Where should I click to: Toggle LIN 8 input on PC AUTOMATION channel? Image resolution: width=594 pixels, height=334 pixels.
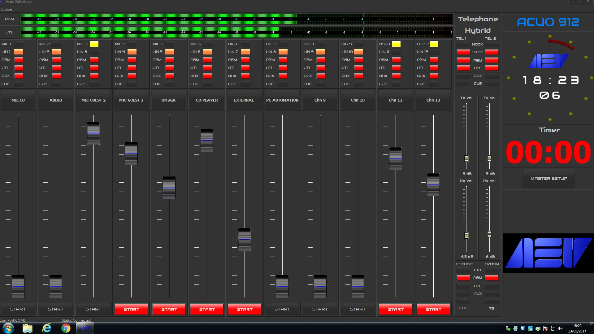click(x=283, y=52)
